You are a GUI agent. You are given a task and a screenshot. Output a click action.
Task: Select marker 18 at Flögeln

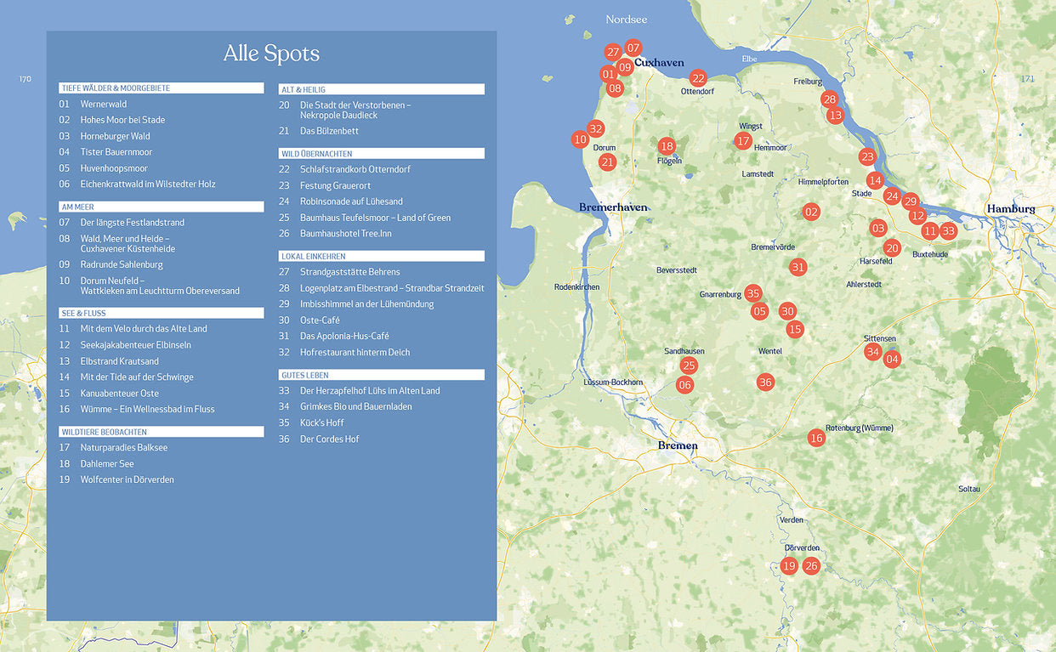pyautogui.click(x=667, y=145)
